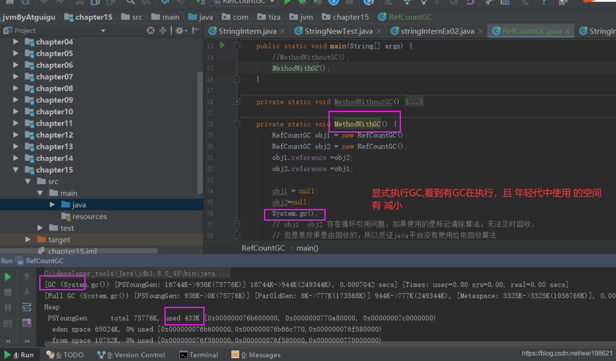Close the StringNewTest.java tab
Screen dimensions: 616x361
379,31
